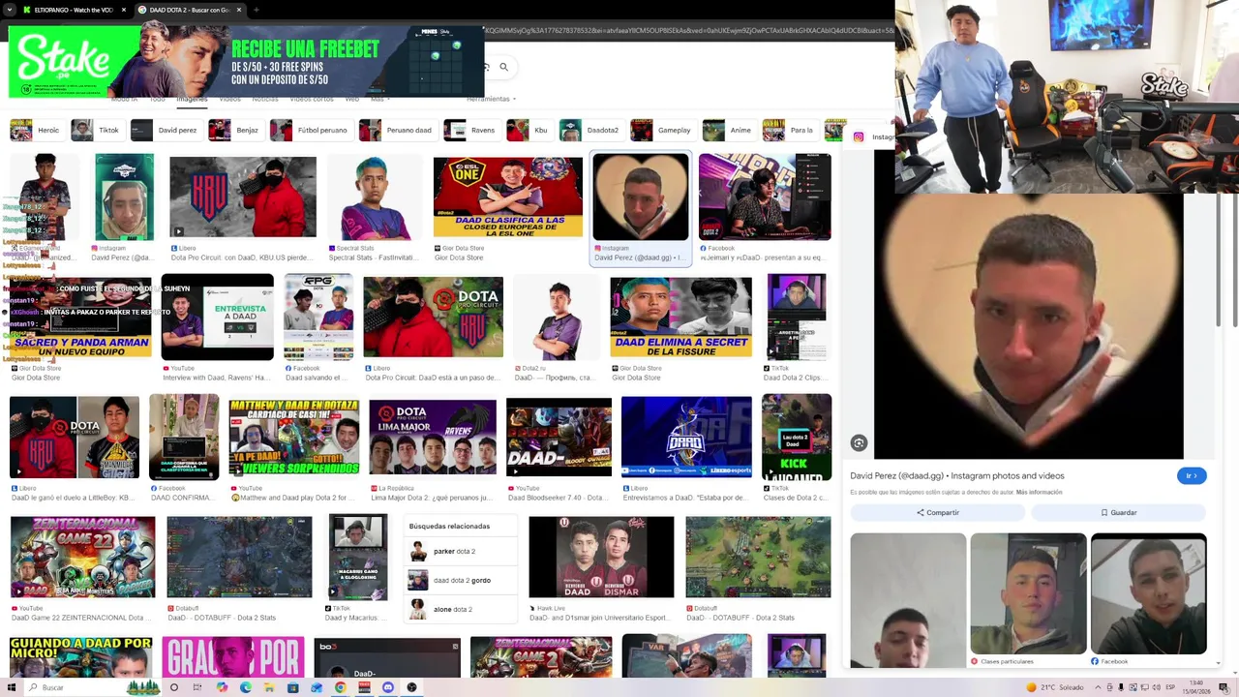Viewport: 1239px width, 697px height.
Task: Filter images by Tiktok chip
Action: (97, 130)
